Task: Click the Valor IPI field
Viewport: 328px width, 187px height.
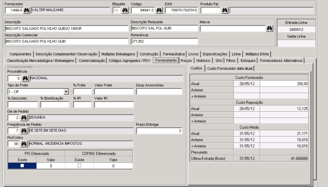Action: click(x=114, y=104)
